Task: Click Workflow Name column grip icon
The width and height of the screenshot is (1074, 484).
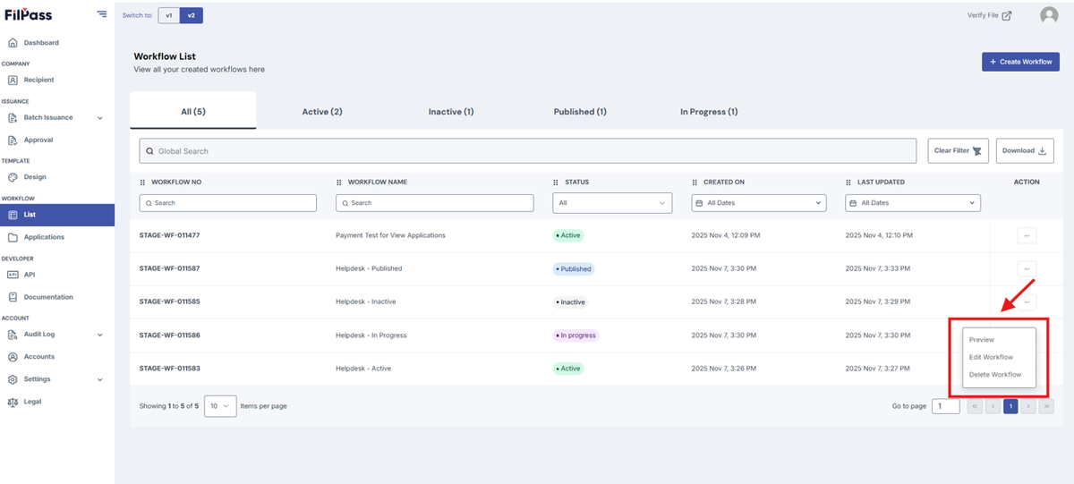Action: coord(339,183)
